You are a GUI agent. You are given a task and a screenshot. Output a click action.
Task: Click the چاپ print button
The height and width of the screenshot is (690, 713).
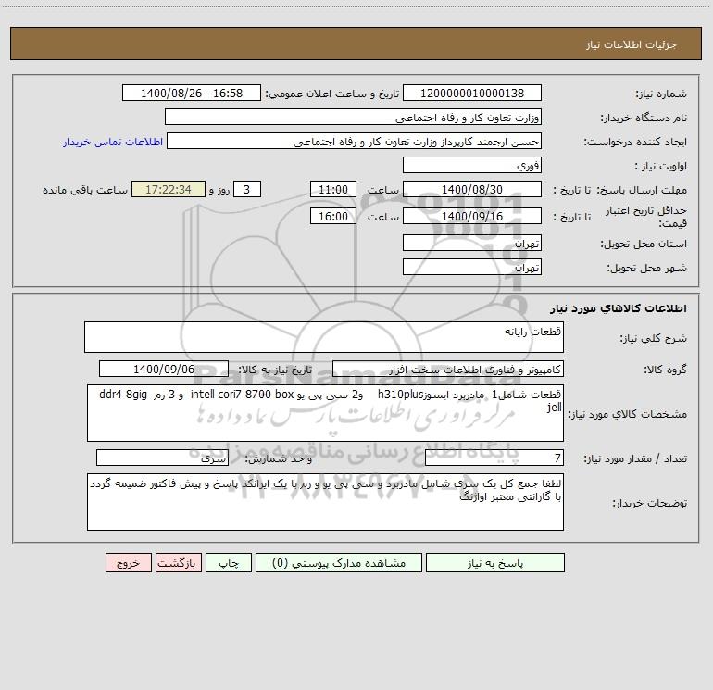(x=229, y=563)
